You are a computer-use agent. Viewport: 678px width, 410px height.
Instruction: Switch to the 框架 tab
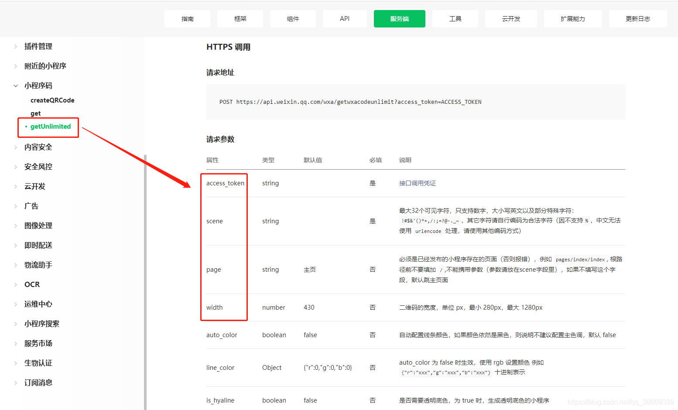[x=240, y=19]
